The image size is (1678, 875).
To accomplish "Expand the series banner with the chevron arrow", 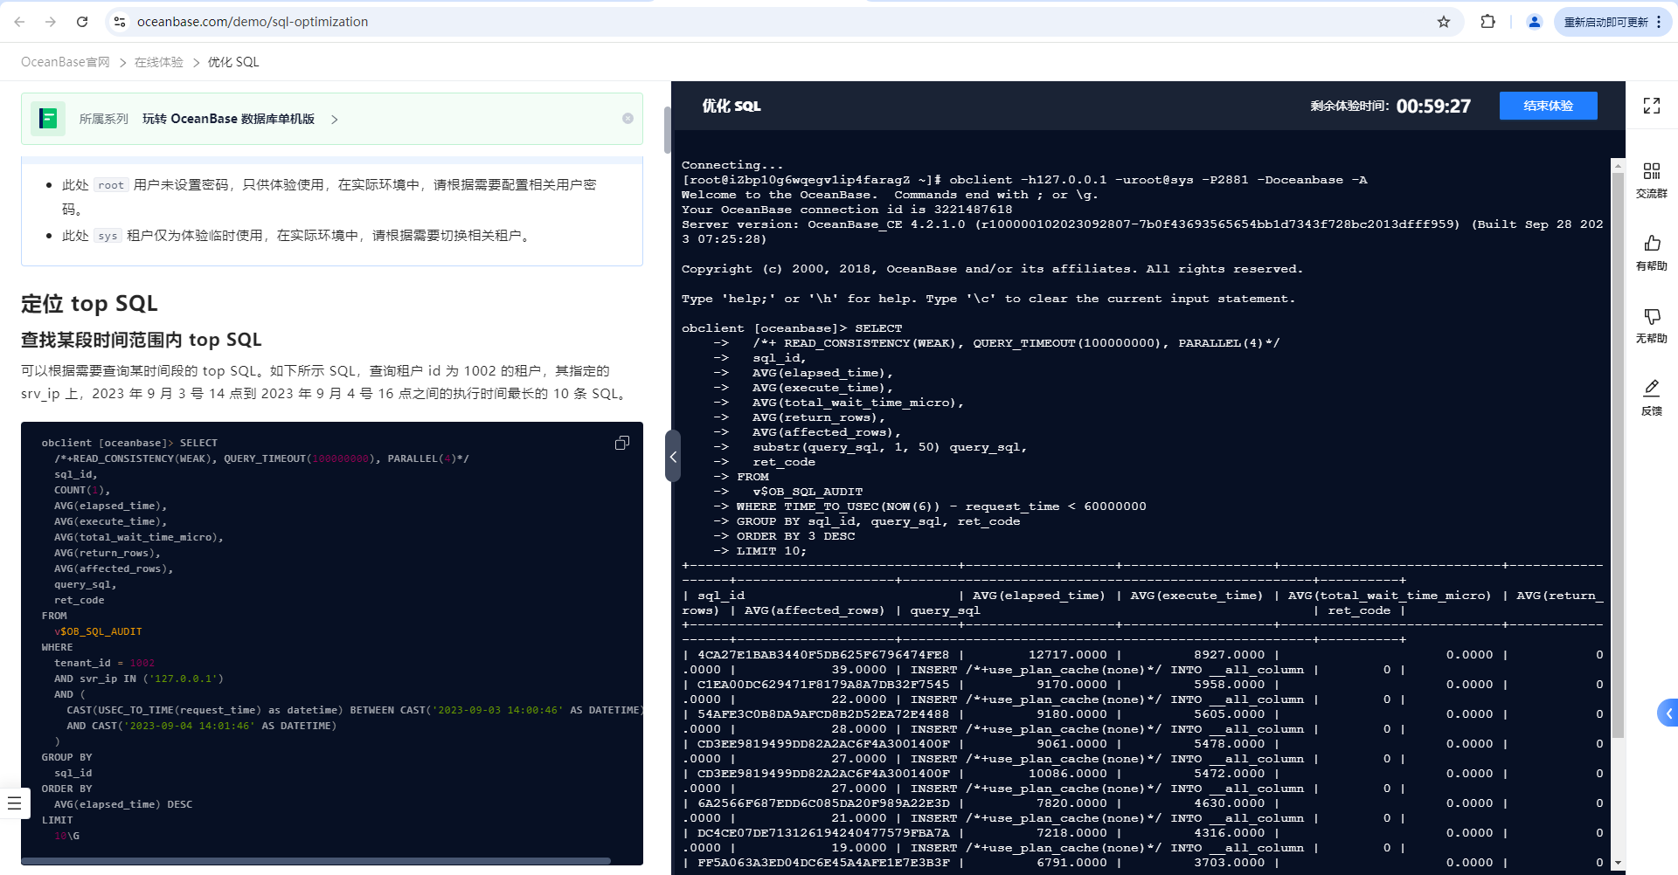I will coord(335,119).
